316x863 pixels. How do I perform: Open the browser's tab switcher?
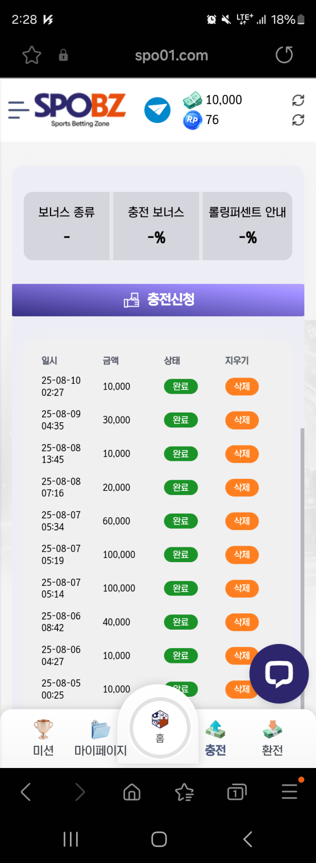pyautogui.click(x=236, y=792)
